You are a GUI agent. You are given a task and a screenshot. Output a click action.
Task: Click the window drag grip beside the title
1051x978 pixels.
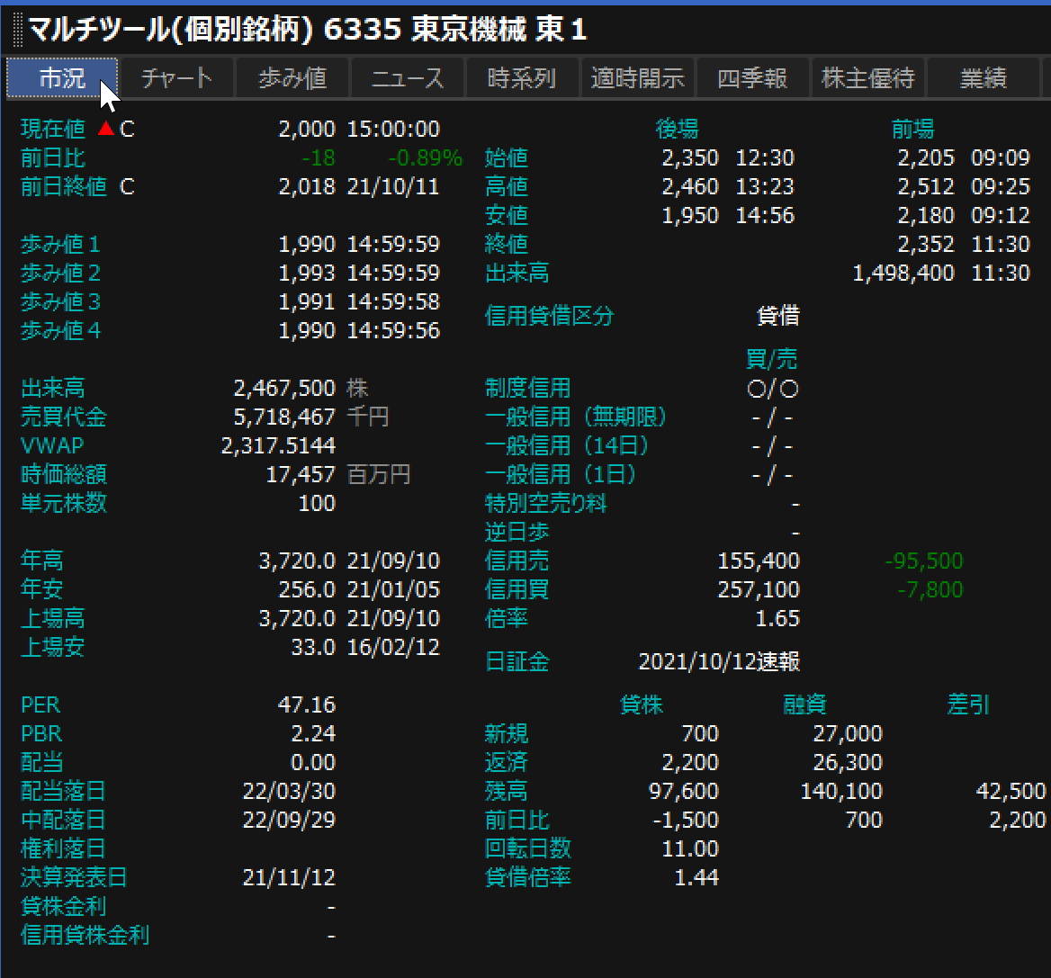point(18,31)
